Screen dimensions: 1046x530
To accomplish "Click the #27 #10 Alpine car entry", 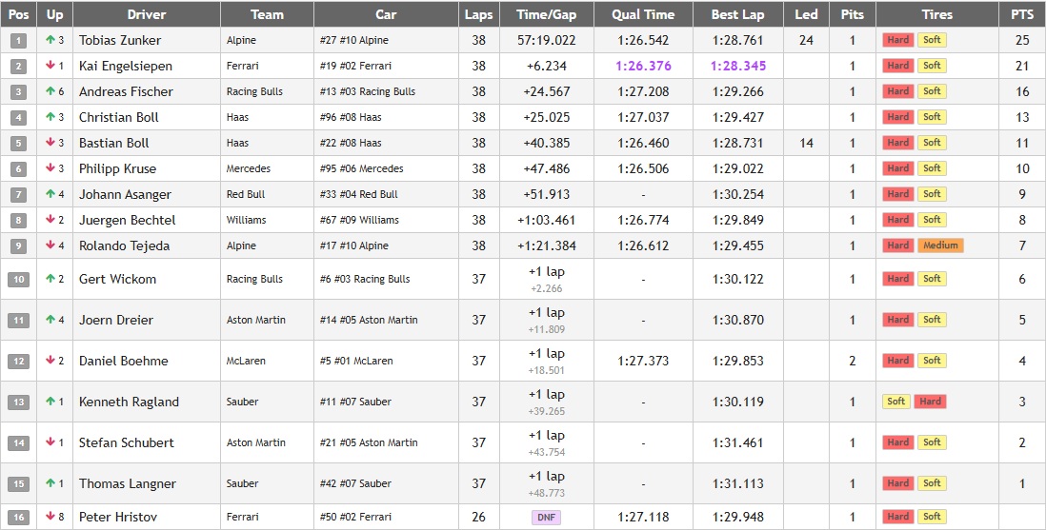I will coord(353,41).
